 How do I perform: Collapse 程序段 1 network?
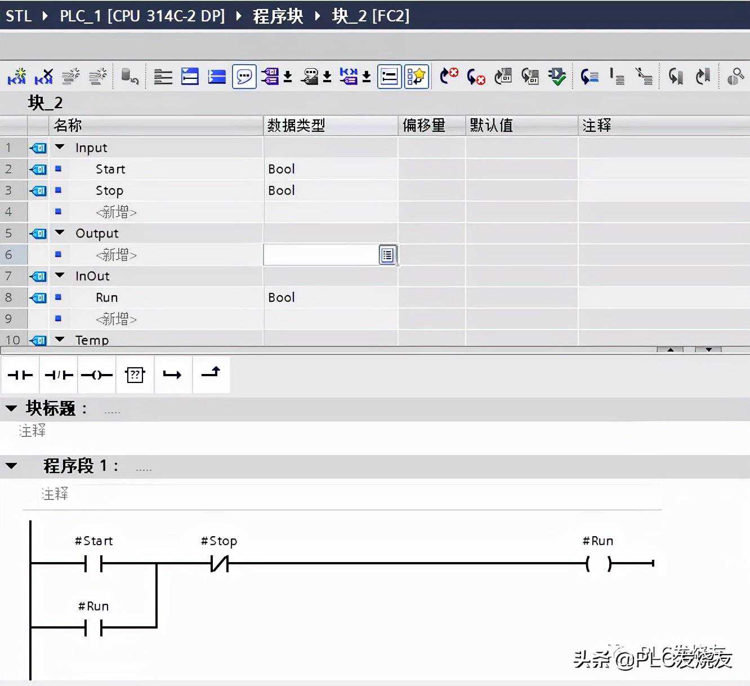point(12,466)
